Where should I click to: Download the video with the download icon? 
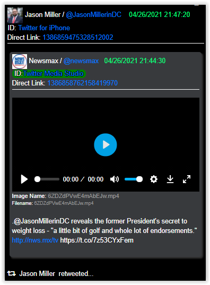point(170,179)
